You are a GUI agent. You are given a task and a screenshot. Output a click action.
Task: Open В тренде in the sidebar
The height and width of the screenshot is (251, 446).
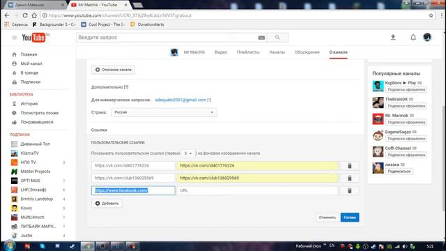(x=29, y=73)
